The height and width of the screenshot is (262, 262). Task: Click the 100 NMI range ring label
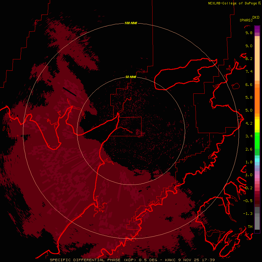click(x=131, y=23)
